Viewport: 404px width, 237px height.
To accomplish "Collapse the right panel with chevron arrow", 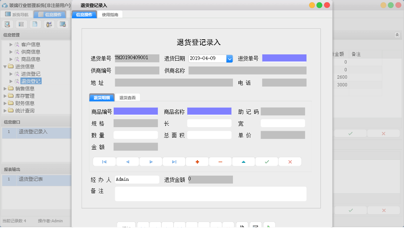I will click(x=397, y=35).
